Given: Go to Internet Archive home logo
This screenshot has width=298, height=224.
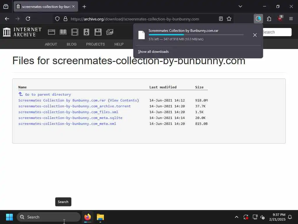Looking at the screenshot, I should tap(22, 32).
